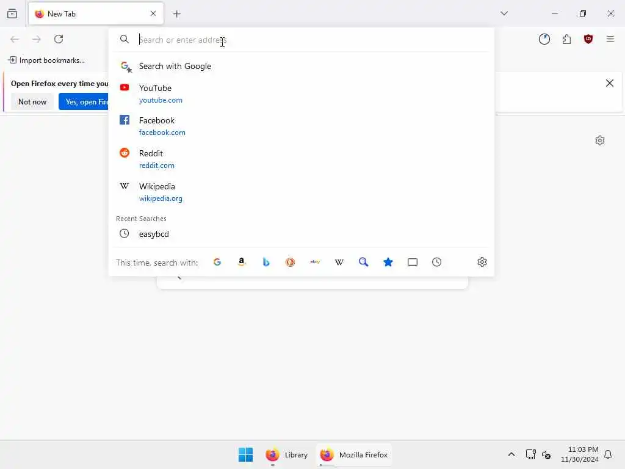Viewport: 625px width, 469px height.
Task: Choose the YouTube suggestion
Action: pyautogui.click(x=301, y=93)
